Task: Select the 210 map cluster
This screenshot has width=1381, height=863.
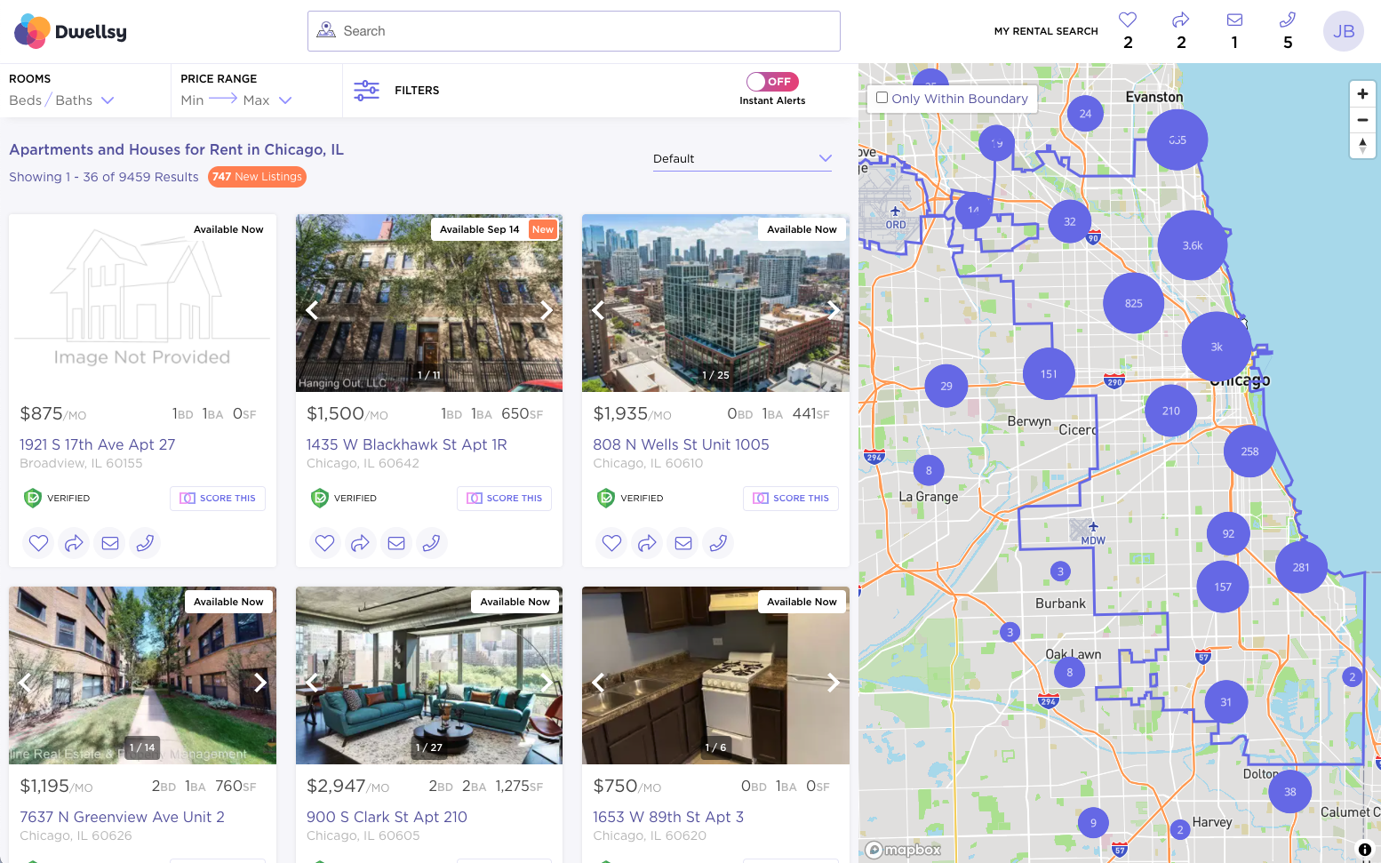Action: pyautogui.click(x=1171, y=411)
